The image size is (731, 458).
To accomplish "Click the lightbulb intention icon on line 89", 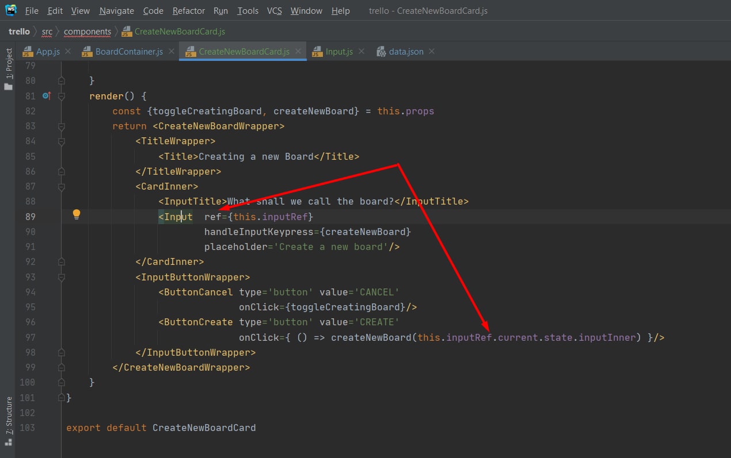I will 77,215.
